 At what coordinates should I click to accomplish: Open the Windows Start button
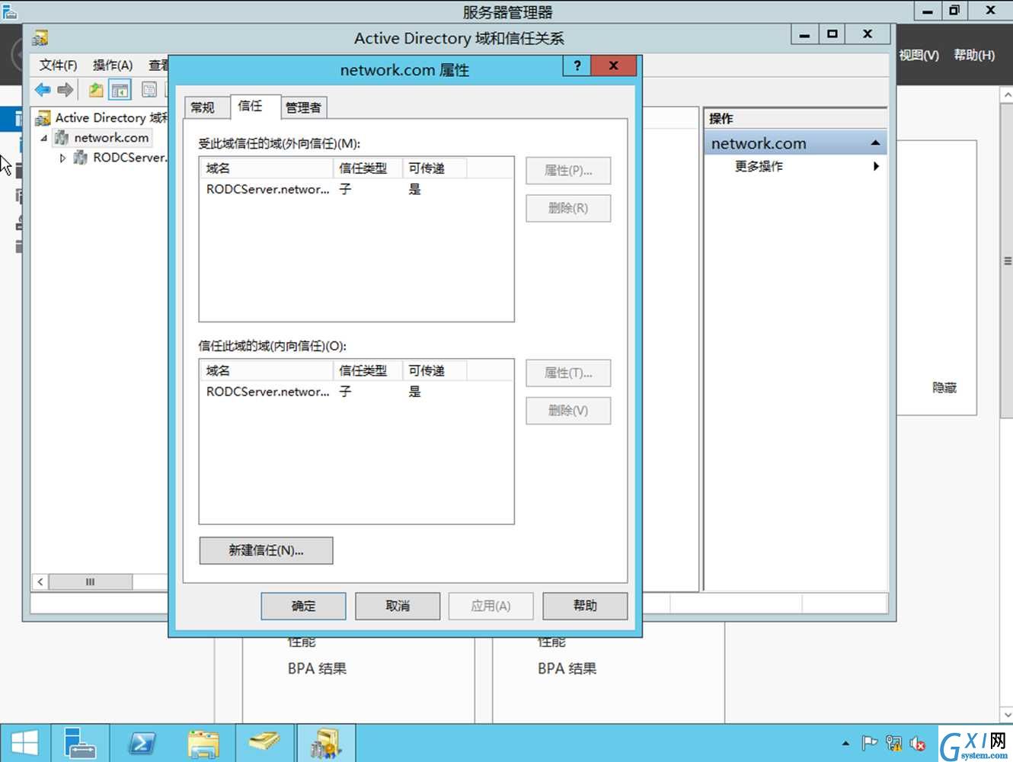click(x=24, y=743)
